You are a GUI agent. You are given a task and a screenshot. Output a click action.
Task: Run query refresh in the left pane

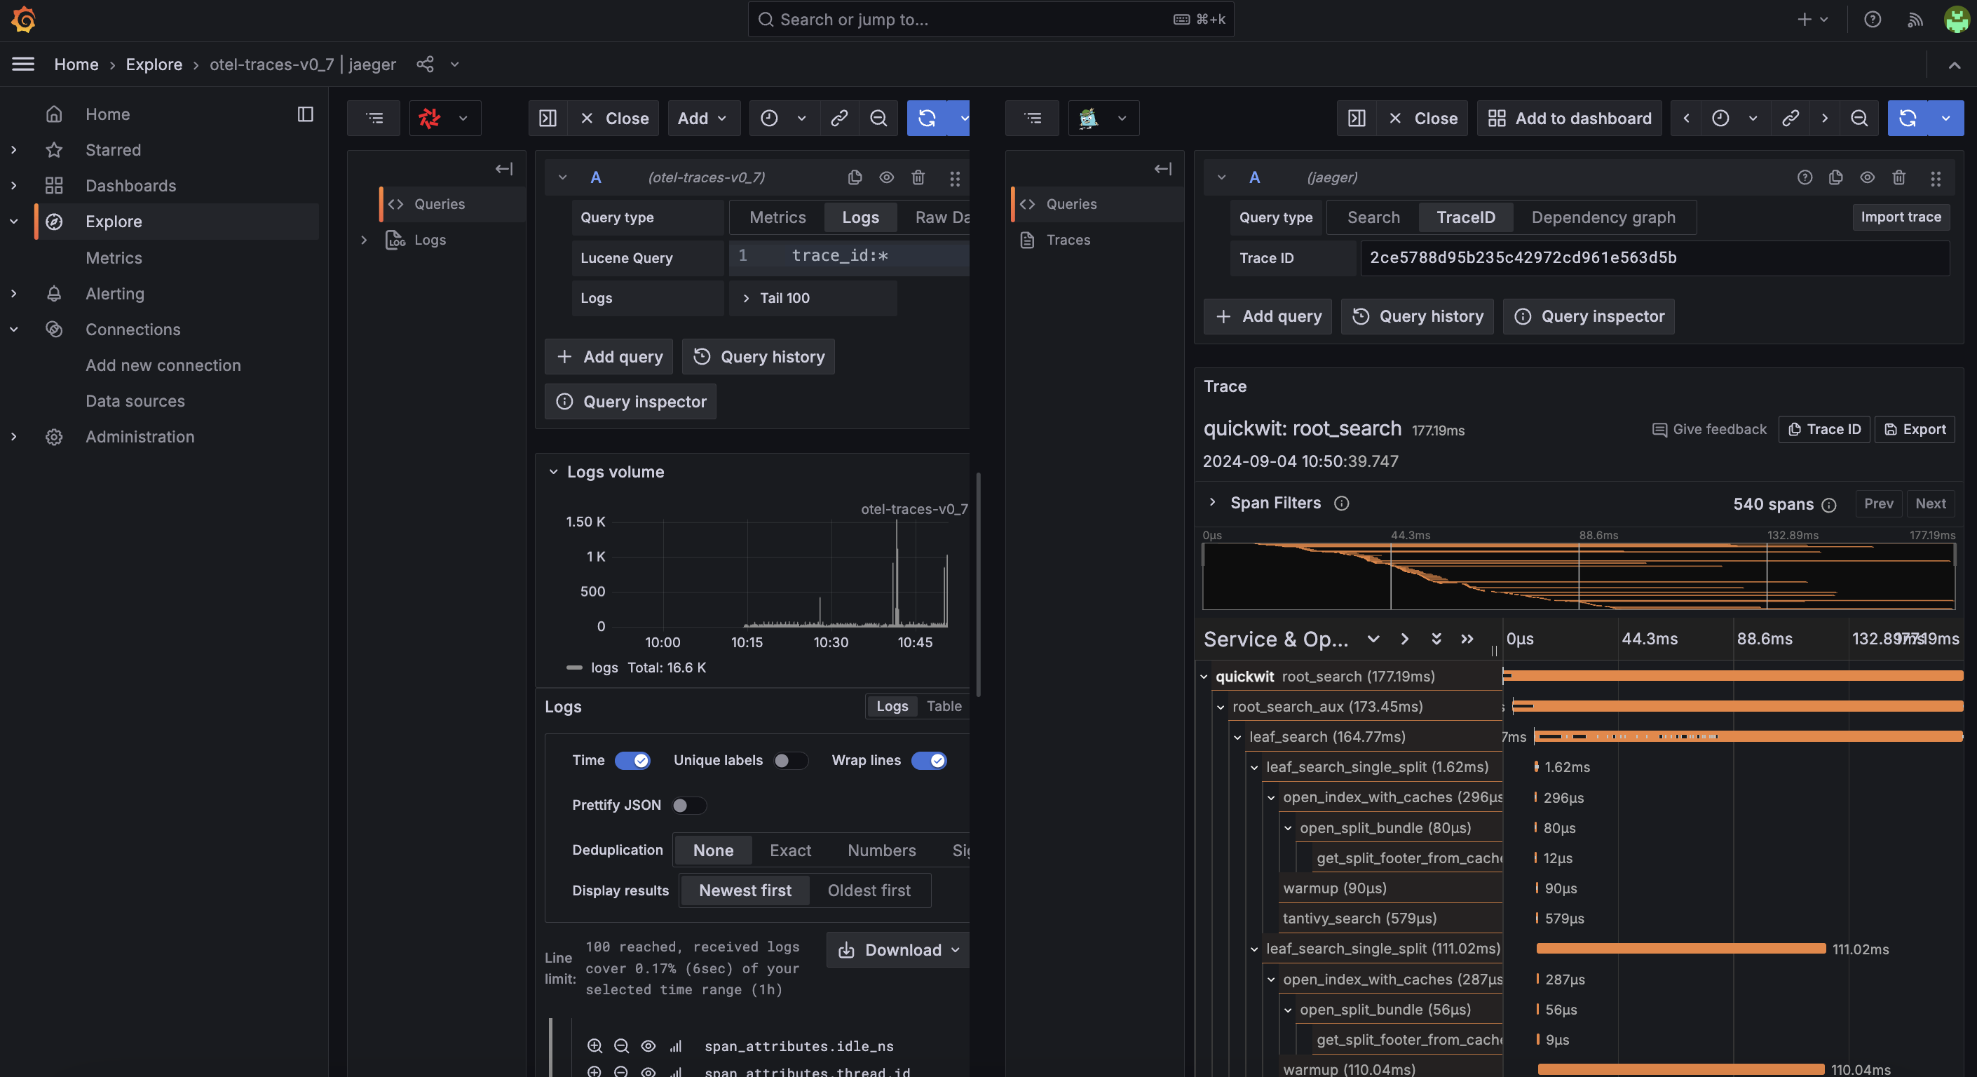click(927, 118)
